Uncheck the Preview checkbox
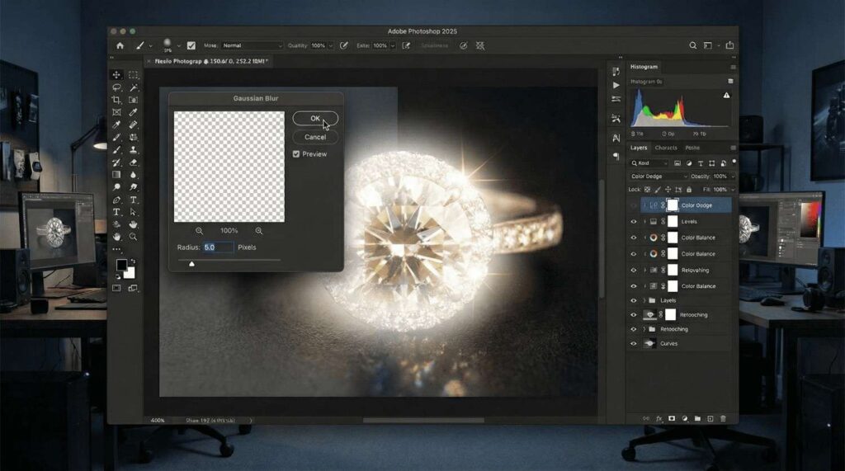Screen dimensions: 845x471 click(296, 154)
